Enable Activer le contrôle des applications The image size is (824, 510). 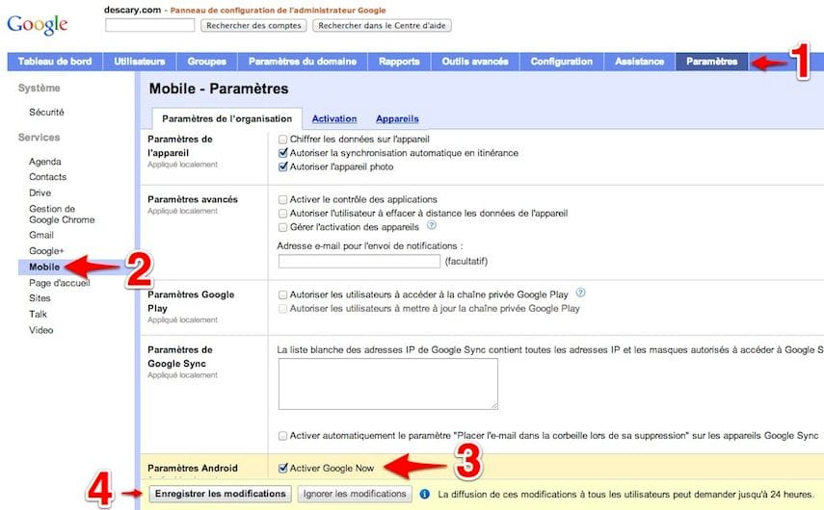tap(282, 199)
